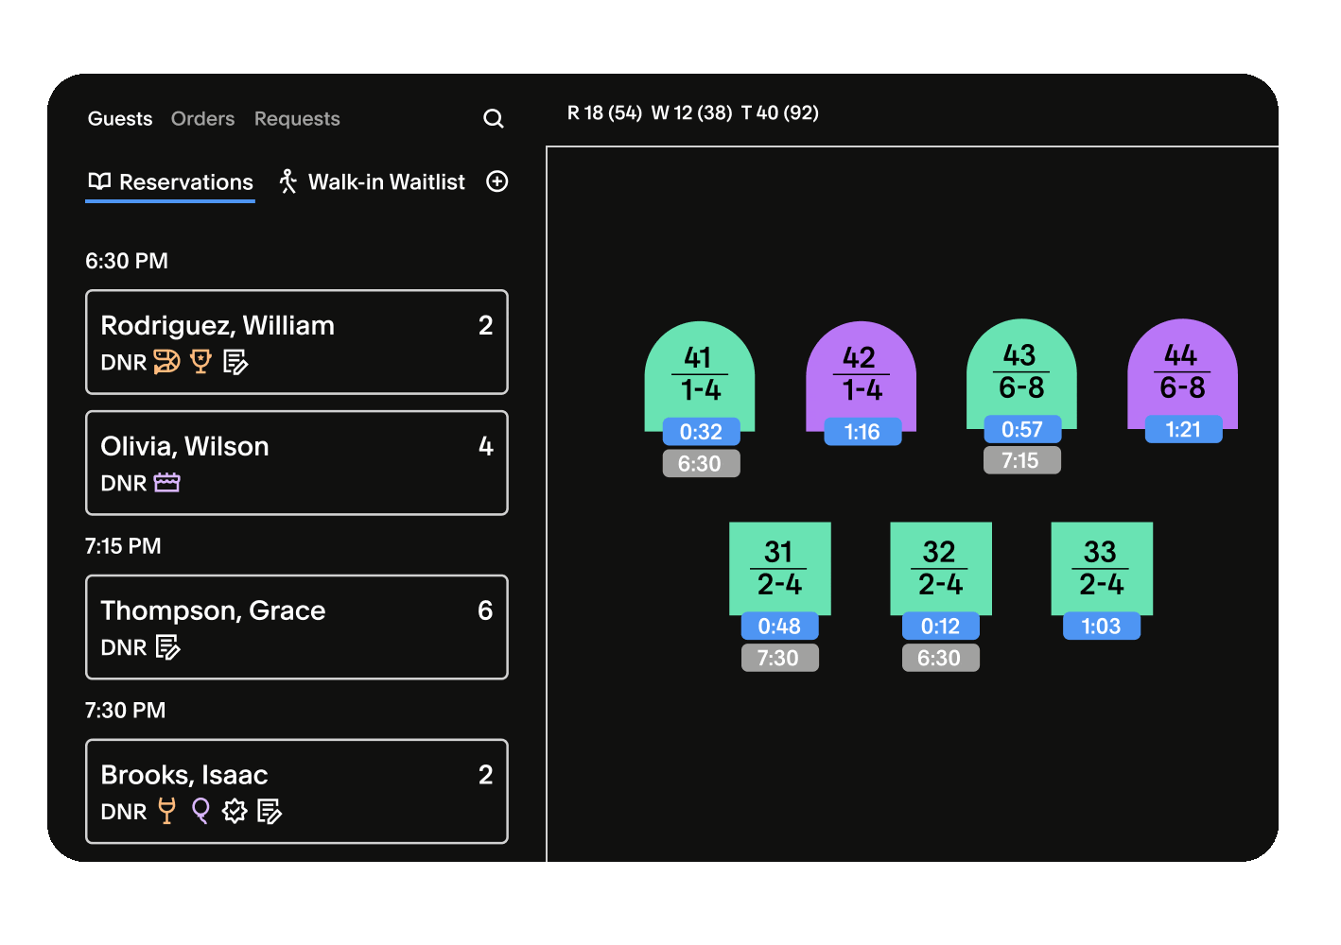1341x945 pixels.
Task: Click the R 18 (54) reservations count
Action: point(604,112)
